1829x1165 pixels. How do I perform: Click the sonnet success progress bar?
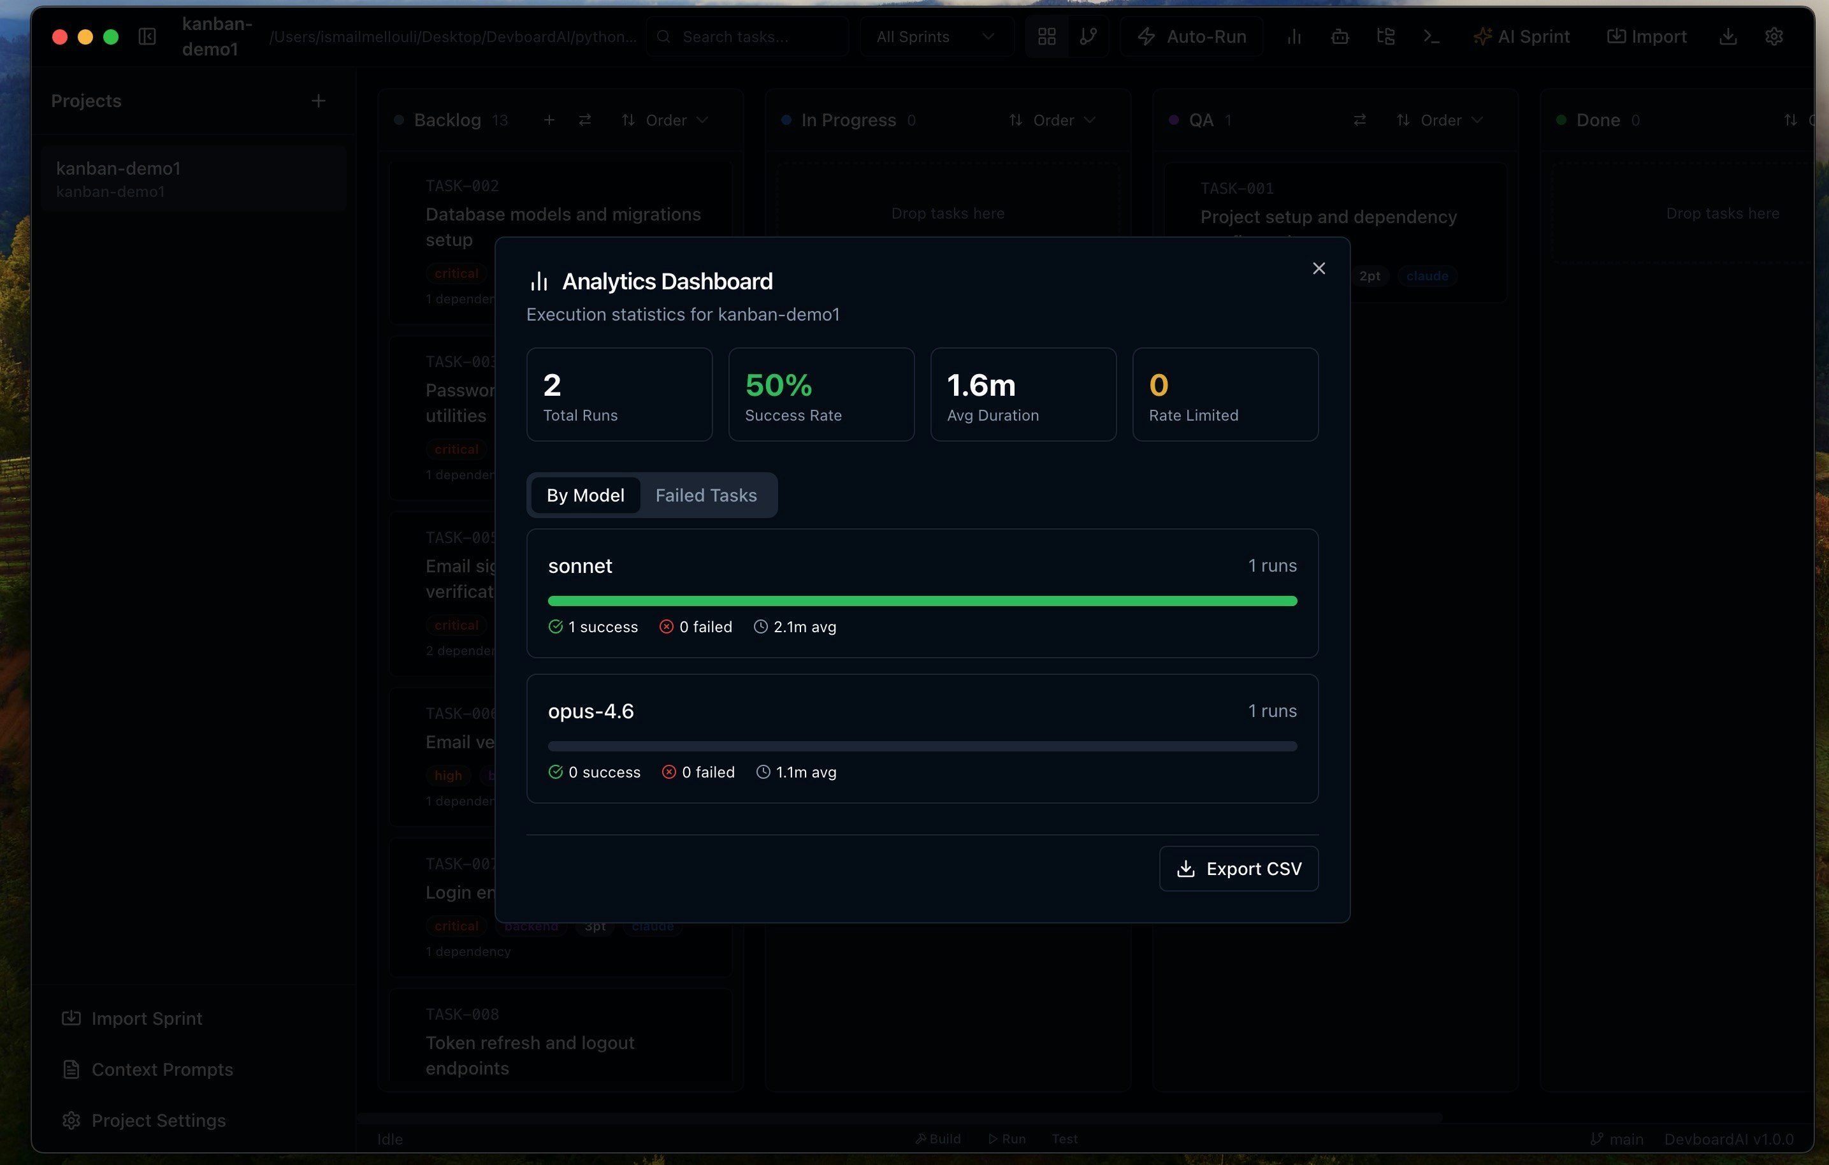point(922,600)
